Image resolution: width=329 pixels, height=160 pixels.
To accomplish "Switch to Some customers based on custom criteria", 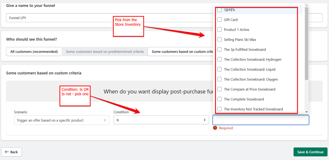I will pos(181,51).
